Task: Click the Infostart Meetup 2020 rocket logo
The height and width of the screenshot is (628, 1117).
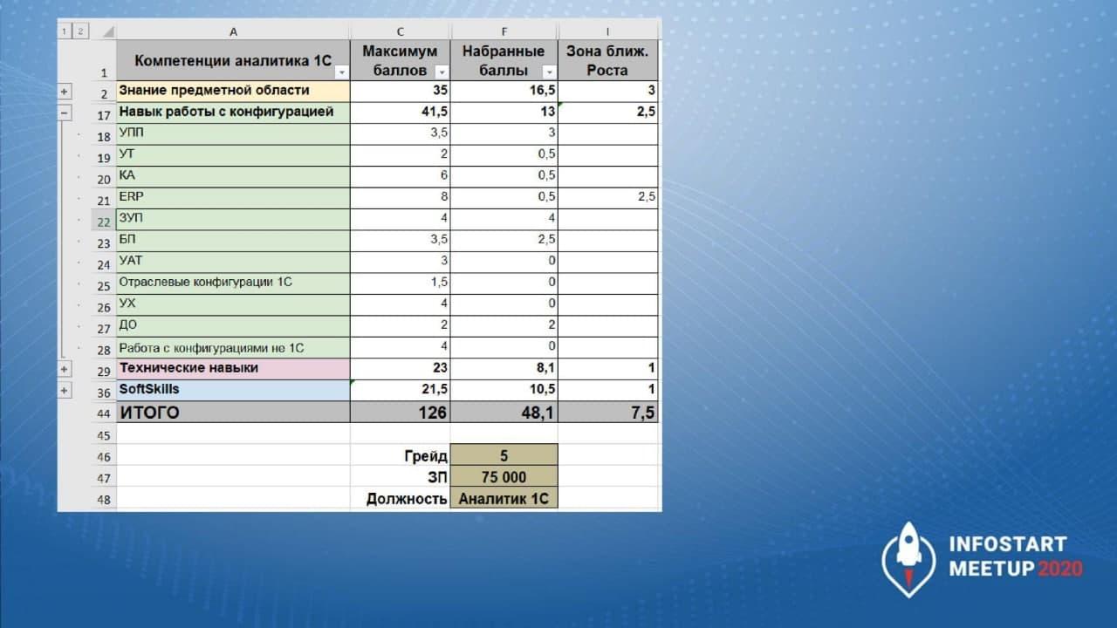Action: click(x=908, y=559)
